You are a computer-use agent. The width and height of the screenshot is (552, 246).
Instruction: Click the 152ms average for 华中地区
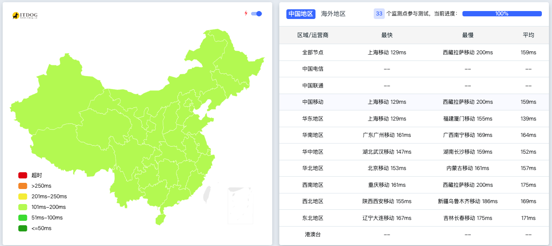pos(529,152)
